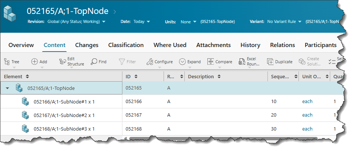
Task: Click the TopNode row cube icon
Action: pyautogui.click(x=19, y=88)
